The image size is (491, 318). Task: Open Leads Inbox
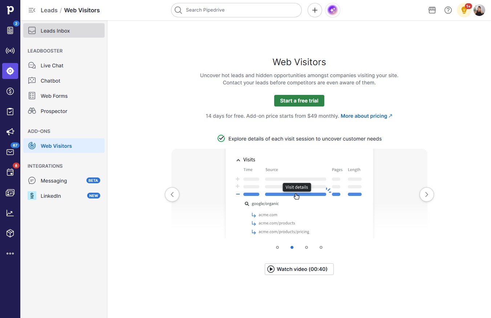click(64, 31)
